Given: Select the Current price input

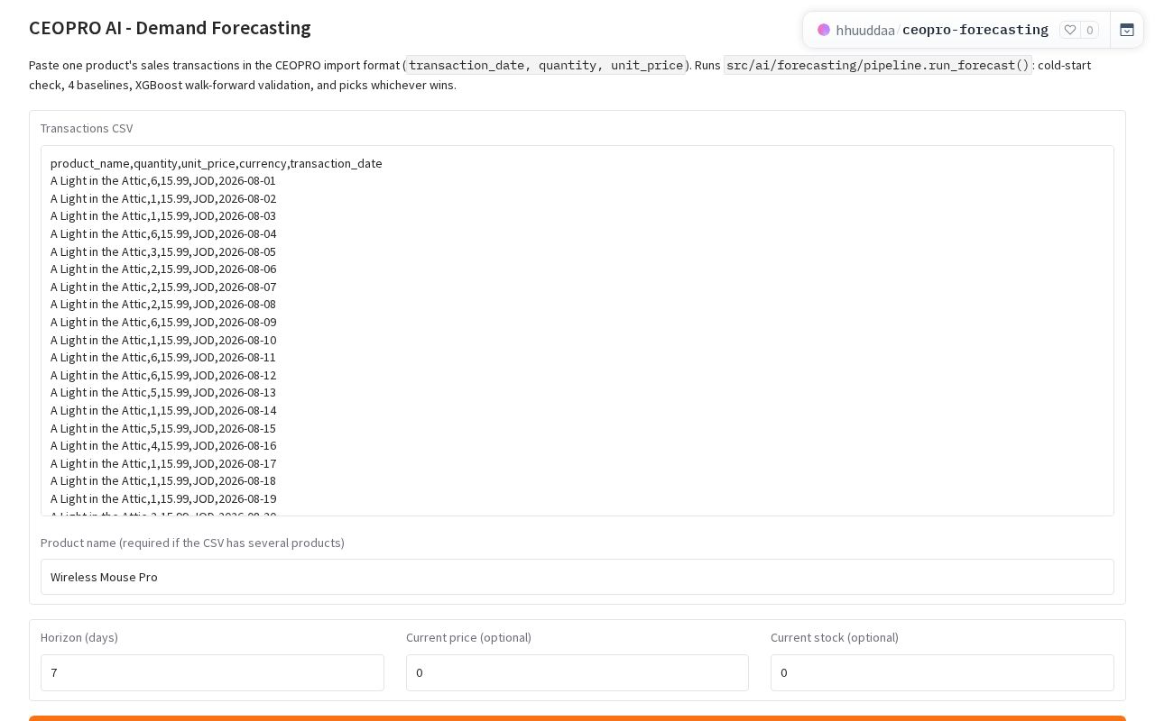Looking at the screenshot, I should click(x=577, y=672).
